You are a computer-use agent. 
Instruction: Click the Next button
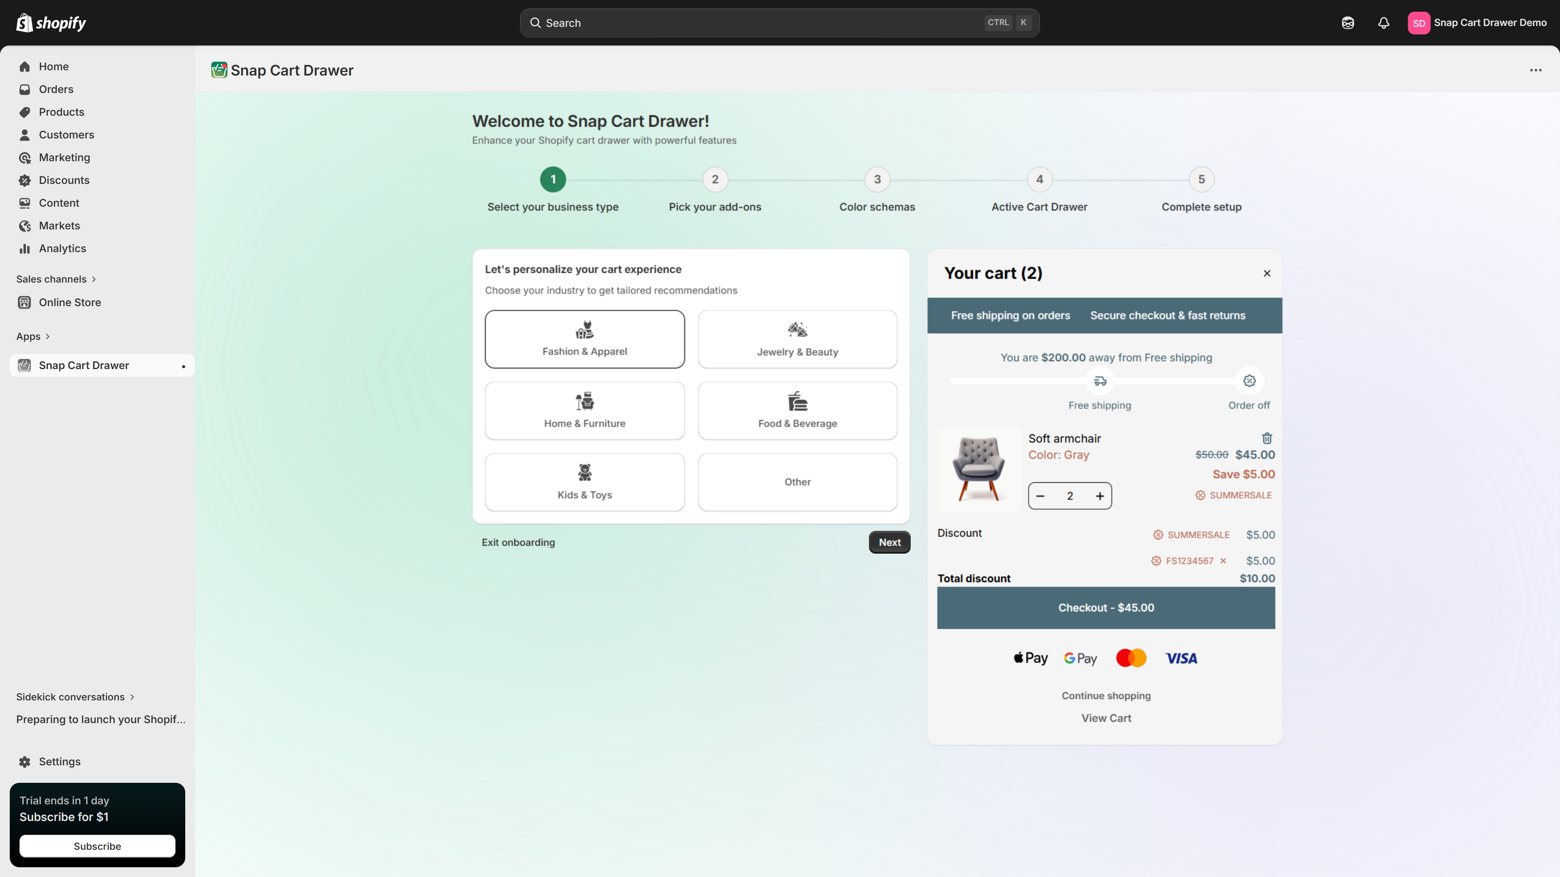[x=889, y=542]
